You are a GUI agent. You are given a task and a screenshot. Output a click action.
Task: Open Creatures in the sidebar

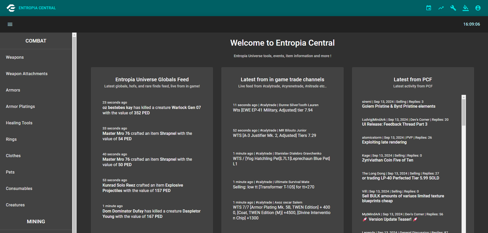36,205
